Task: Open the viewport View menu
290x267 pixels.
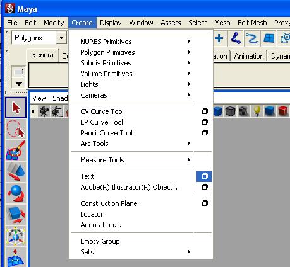Action: (x=39, y=98)
